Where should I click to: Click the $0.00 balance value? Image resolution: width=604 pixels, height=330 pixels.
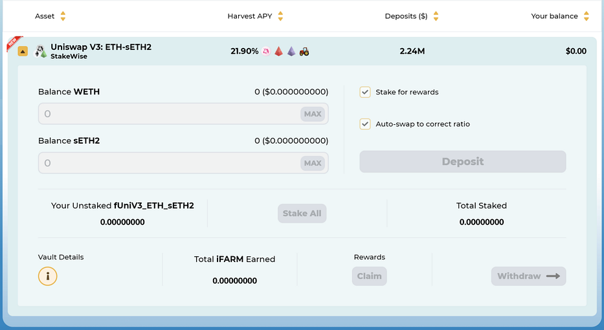point(576,51)
